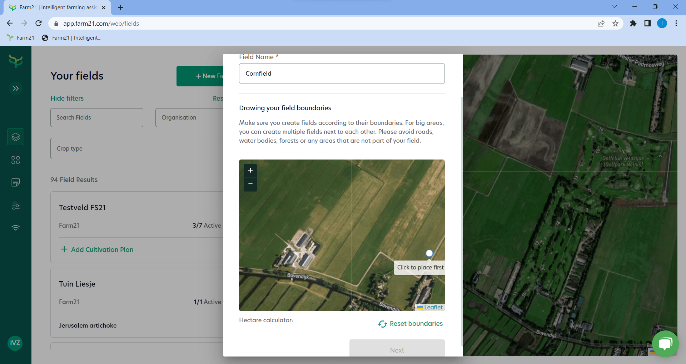The width and height of the screenshot is (686, 364).
Task: Click Reset boundaries
Action: pos(410,324)
